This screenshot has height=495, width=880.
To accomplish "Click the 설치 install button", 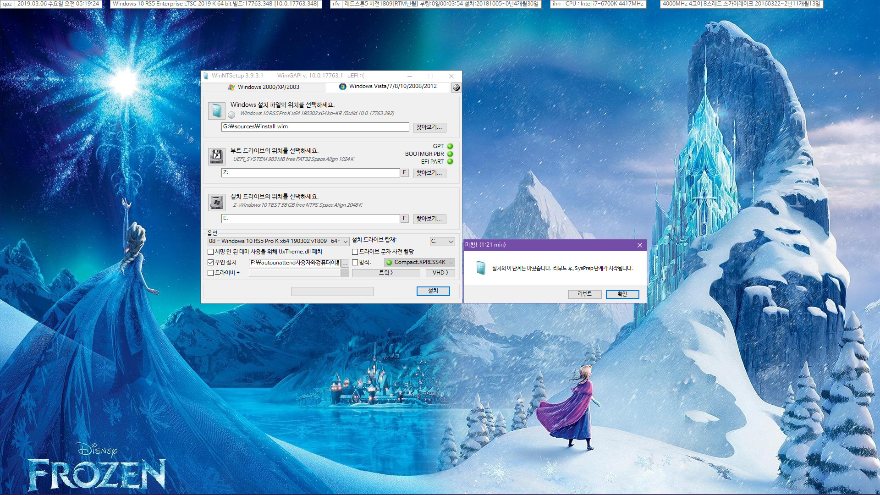I will coord(433,291).
